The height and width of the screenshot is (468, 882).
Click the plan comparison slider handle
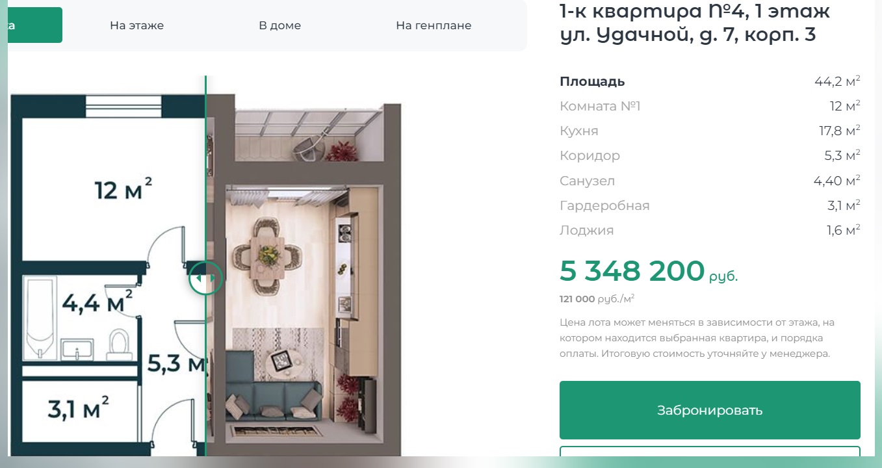(x=205, y=279)
